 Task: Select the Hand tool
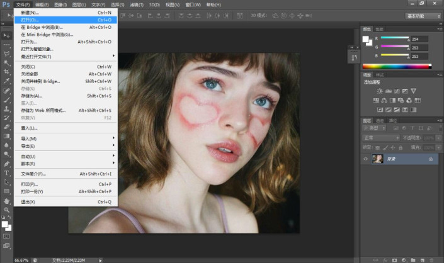(6, 201)
